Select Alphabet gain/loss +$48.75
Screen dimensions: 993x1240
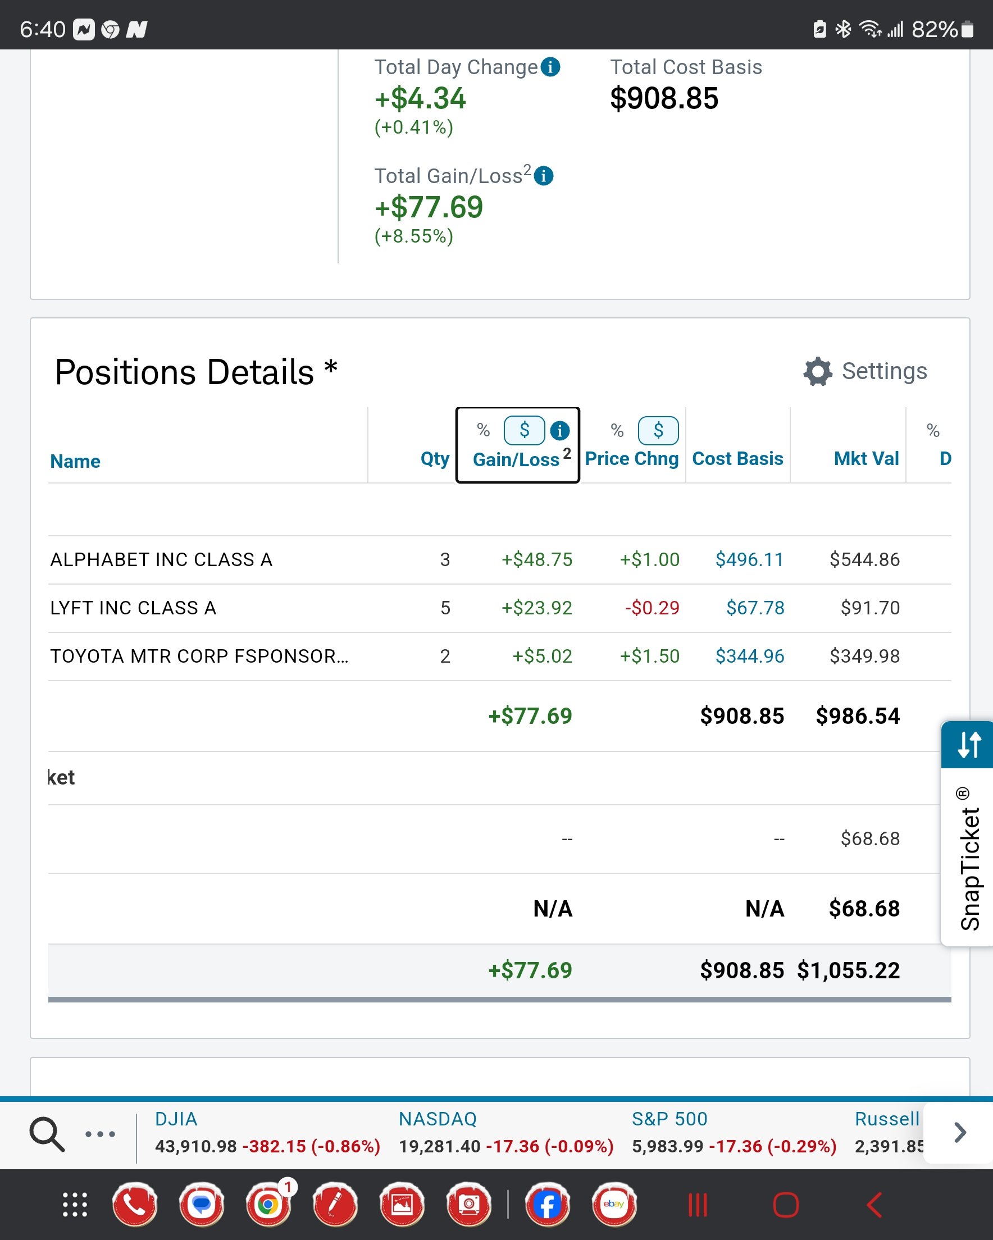537,559
